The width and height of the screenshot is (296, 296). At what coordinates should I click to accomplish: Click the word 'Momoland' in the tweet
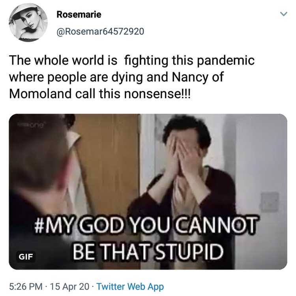coord(40,94)
